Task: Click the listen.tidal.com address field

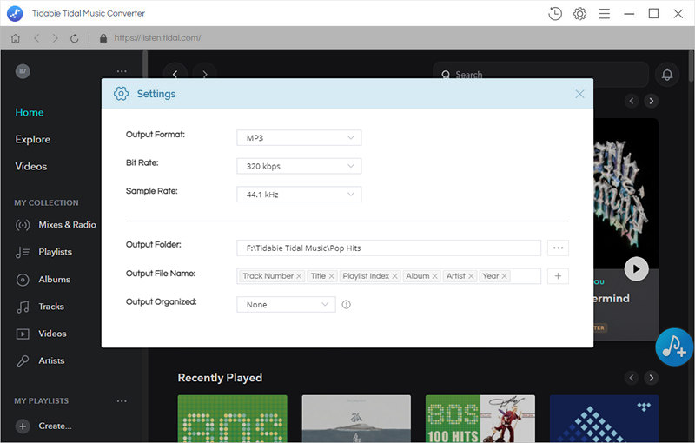Action: (157, 38)
